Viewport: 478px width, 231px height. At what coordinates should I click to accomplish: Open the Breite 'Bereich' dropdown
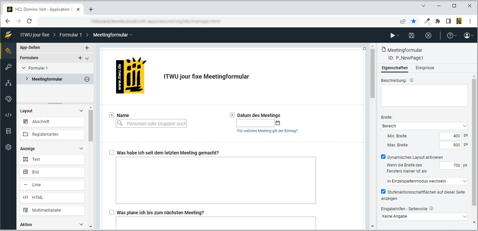point(424,126)
